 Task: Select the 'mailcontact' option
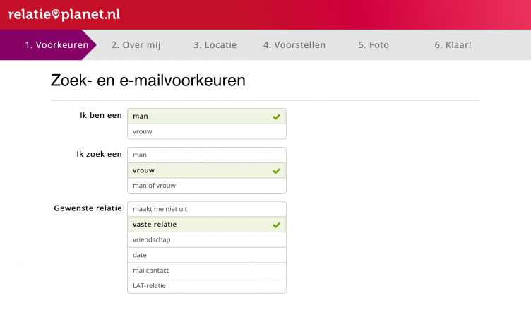coord(207,271)
